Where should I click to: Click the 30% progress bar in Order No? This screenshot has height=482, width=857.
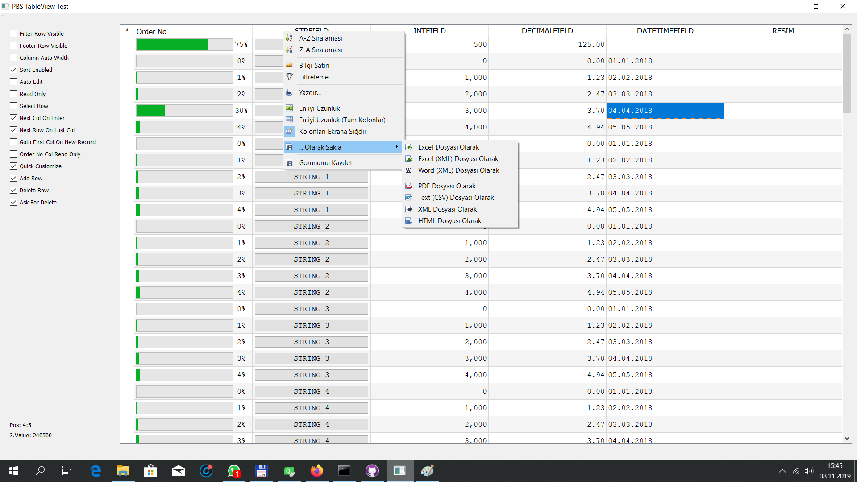click(184, 111)
